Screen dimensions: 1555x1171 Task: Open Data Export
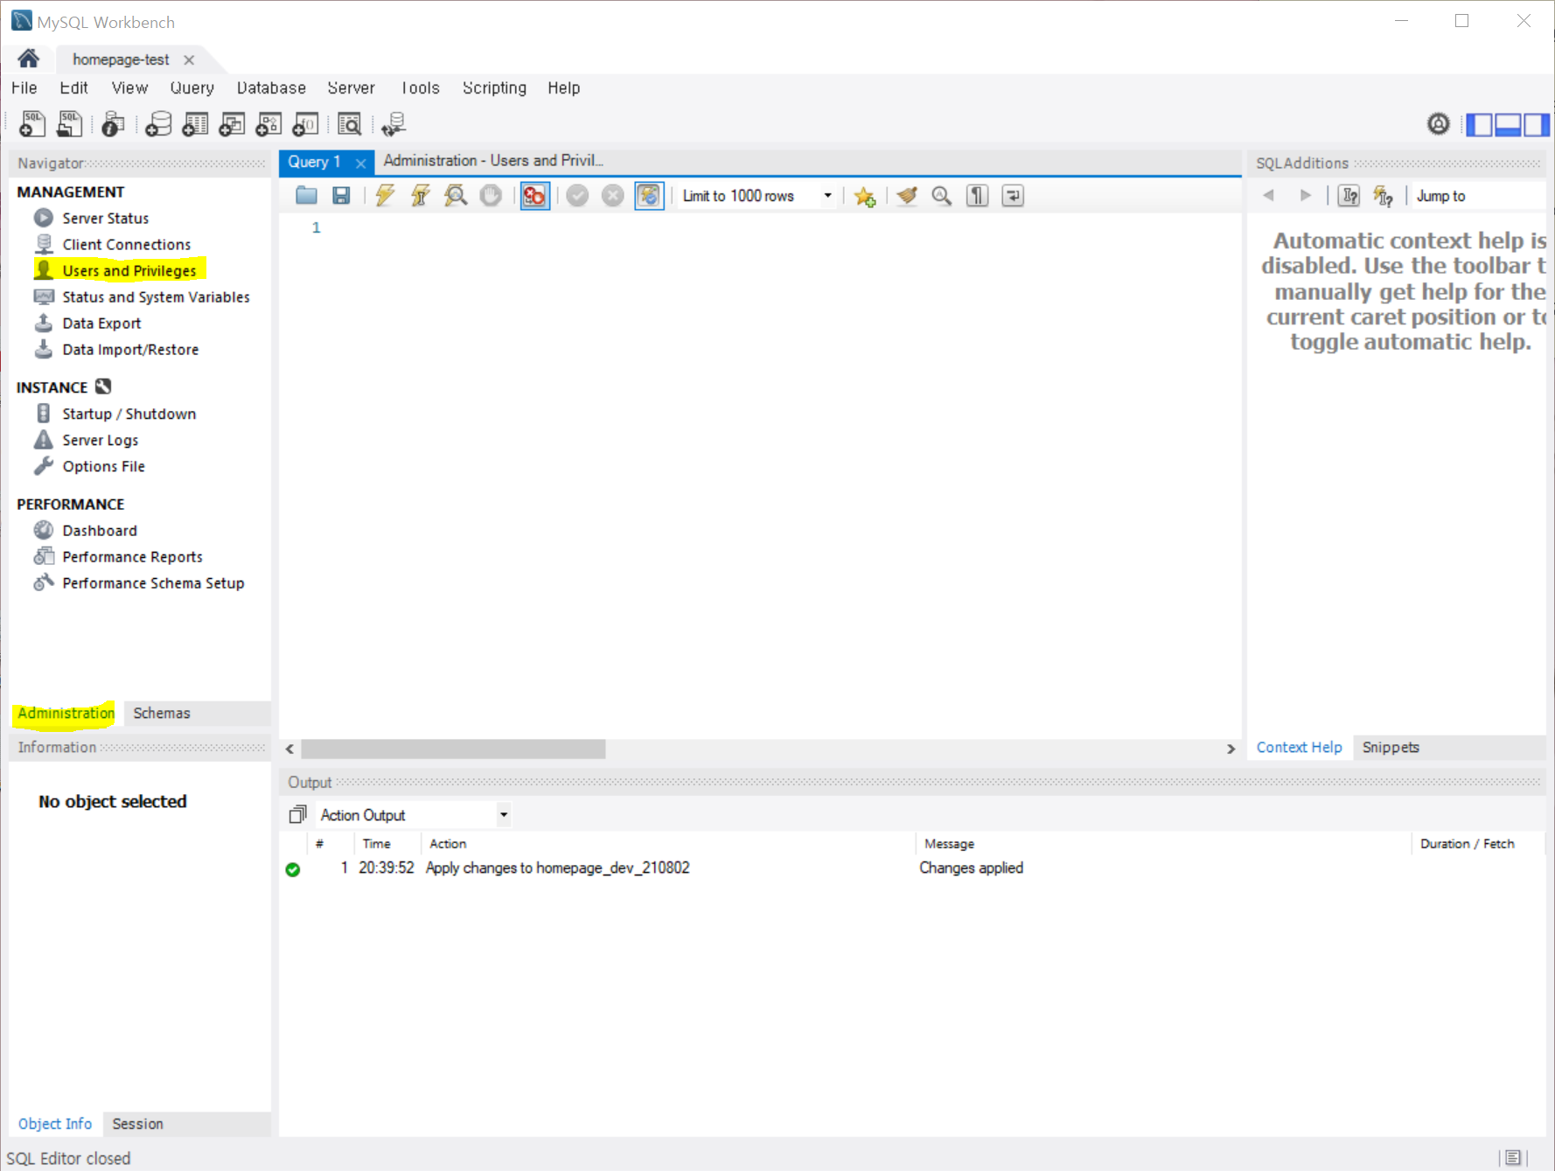(x=101, y=323)
